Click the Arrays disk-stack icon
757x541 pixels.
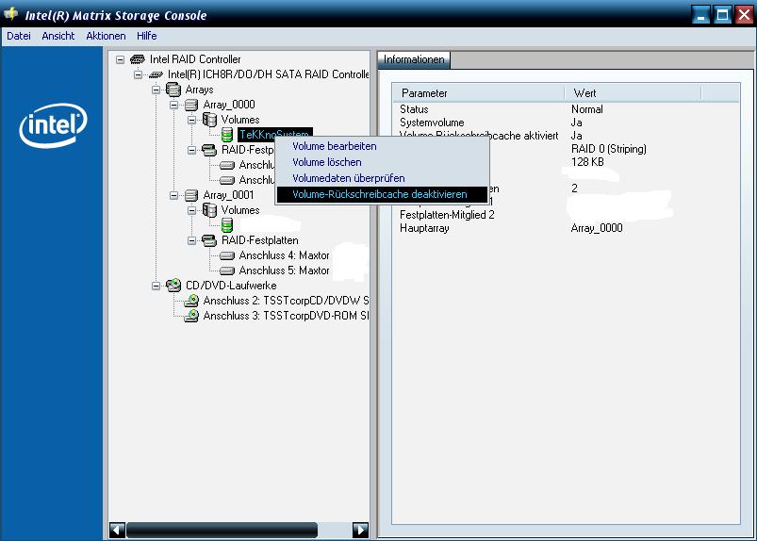click(x=173, y=90)
